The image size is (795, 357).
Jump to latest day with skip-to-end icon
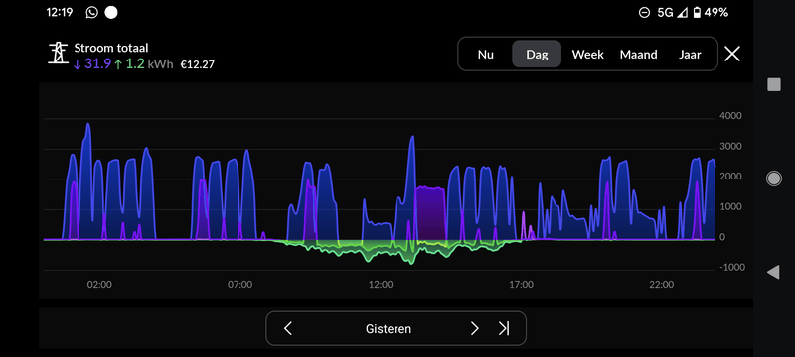click(504, 328)
